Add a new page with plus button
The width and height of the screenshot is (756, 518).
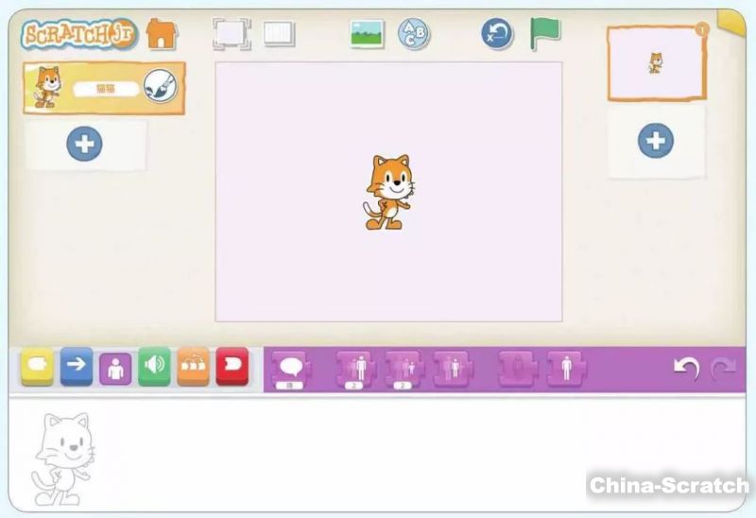tap(655, 141)
